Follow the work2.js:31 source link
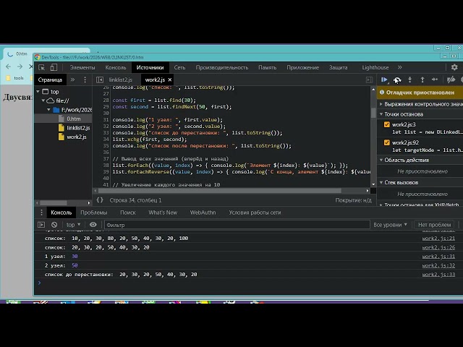This screenshot has width=463, height=347. click(438, 257)
